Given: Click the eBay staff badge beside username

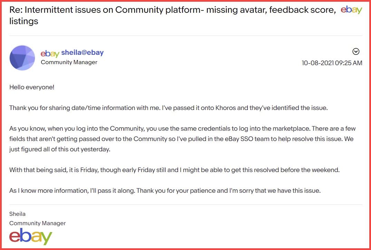Looking at the screenshot, I should [50, 54].
